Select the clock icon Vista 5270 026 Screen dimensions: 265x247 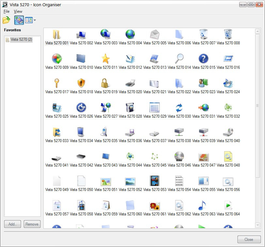pos(81,108)
